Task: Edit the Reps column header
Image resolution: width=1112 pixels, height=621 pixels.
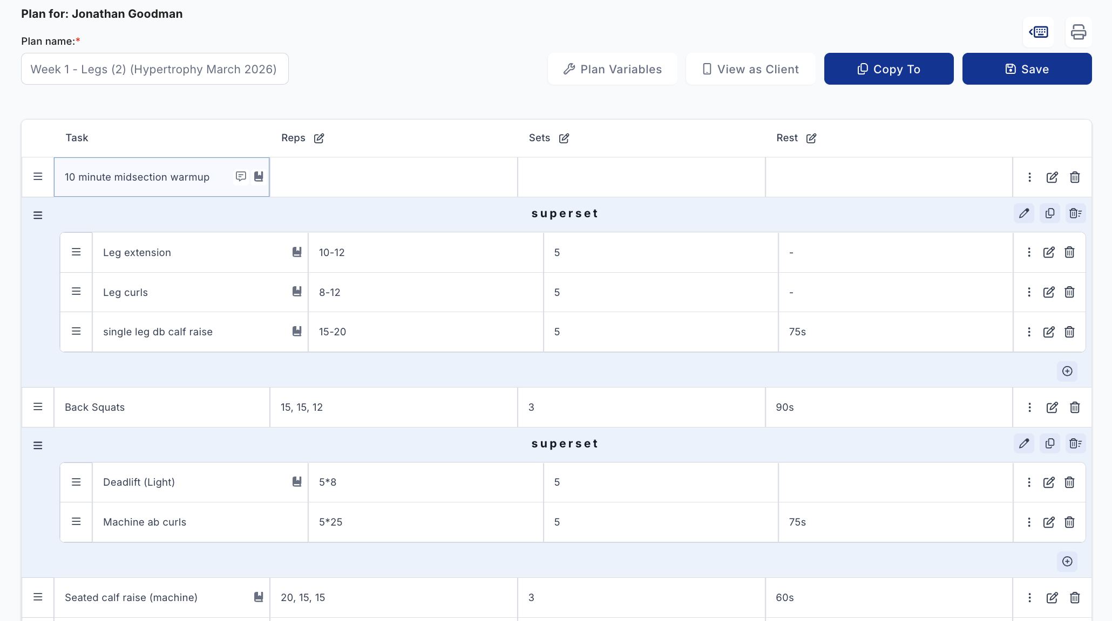Action: point(319,139)
